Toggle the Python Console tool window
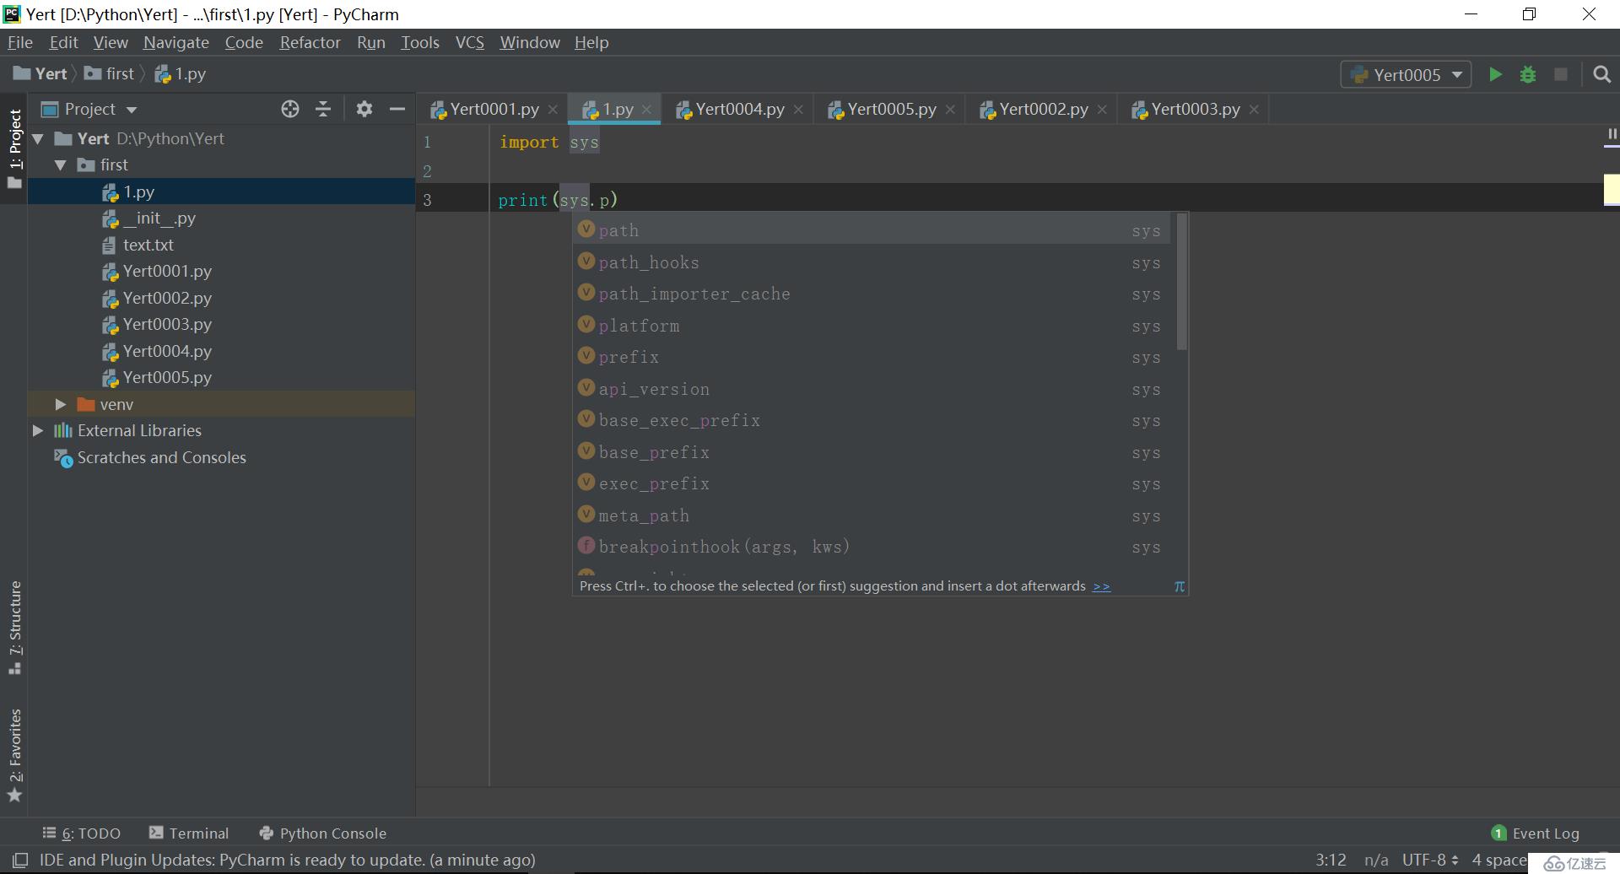This screenshot has height=874, width=1620. click(323, 834)
